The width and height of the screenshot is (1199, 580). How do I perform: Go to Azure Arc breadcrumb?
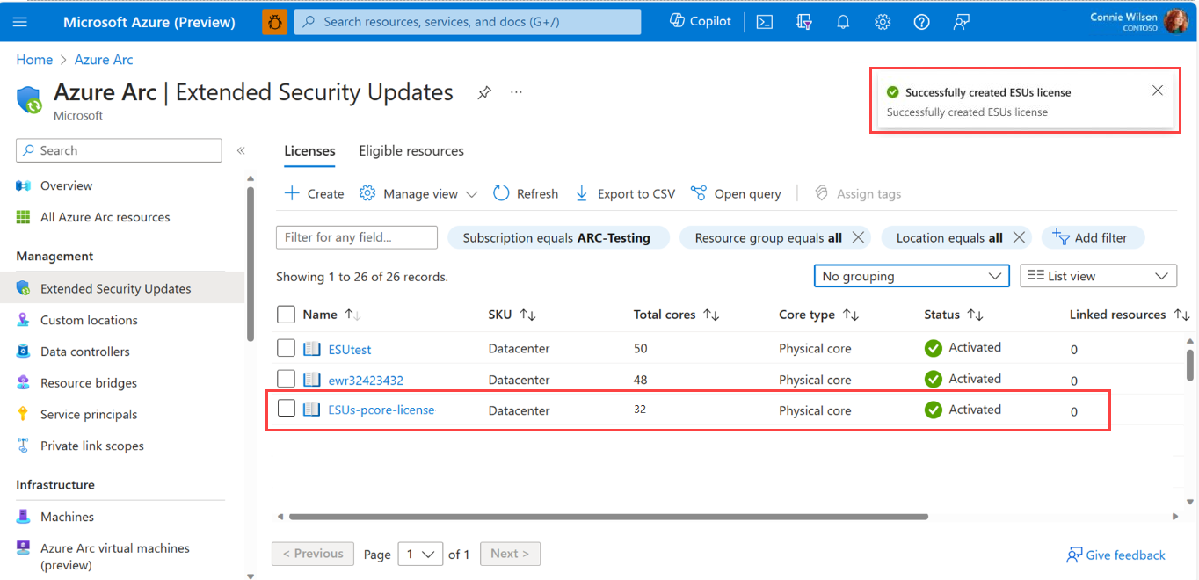pyautogui.click(x=104, y=60)
